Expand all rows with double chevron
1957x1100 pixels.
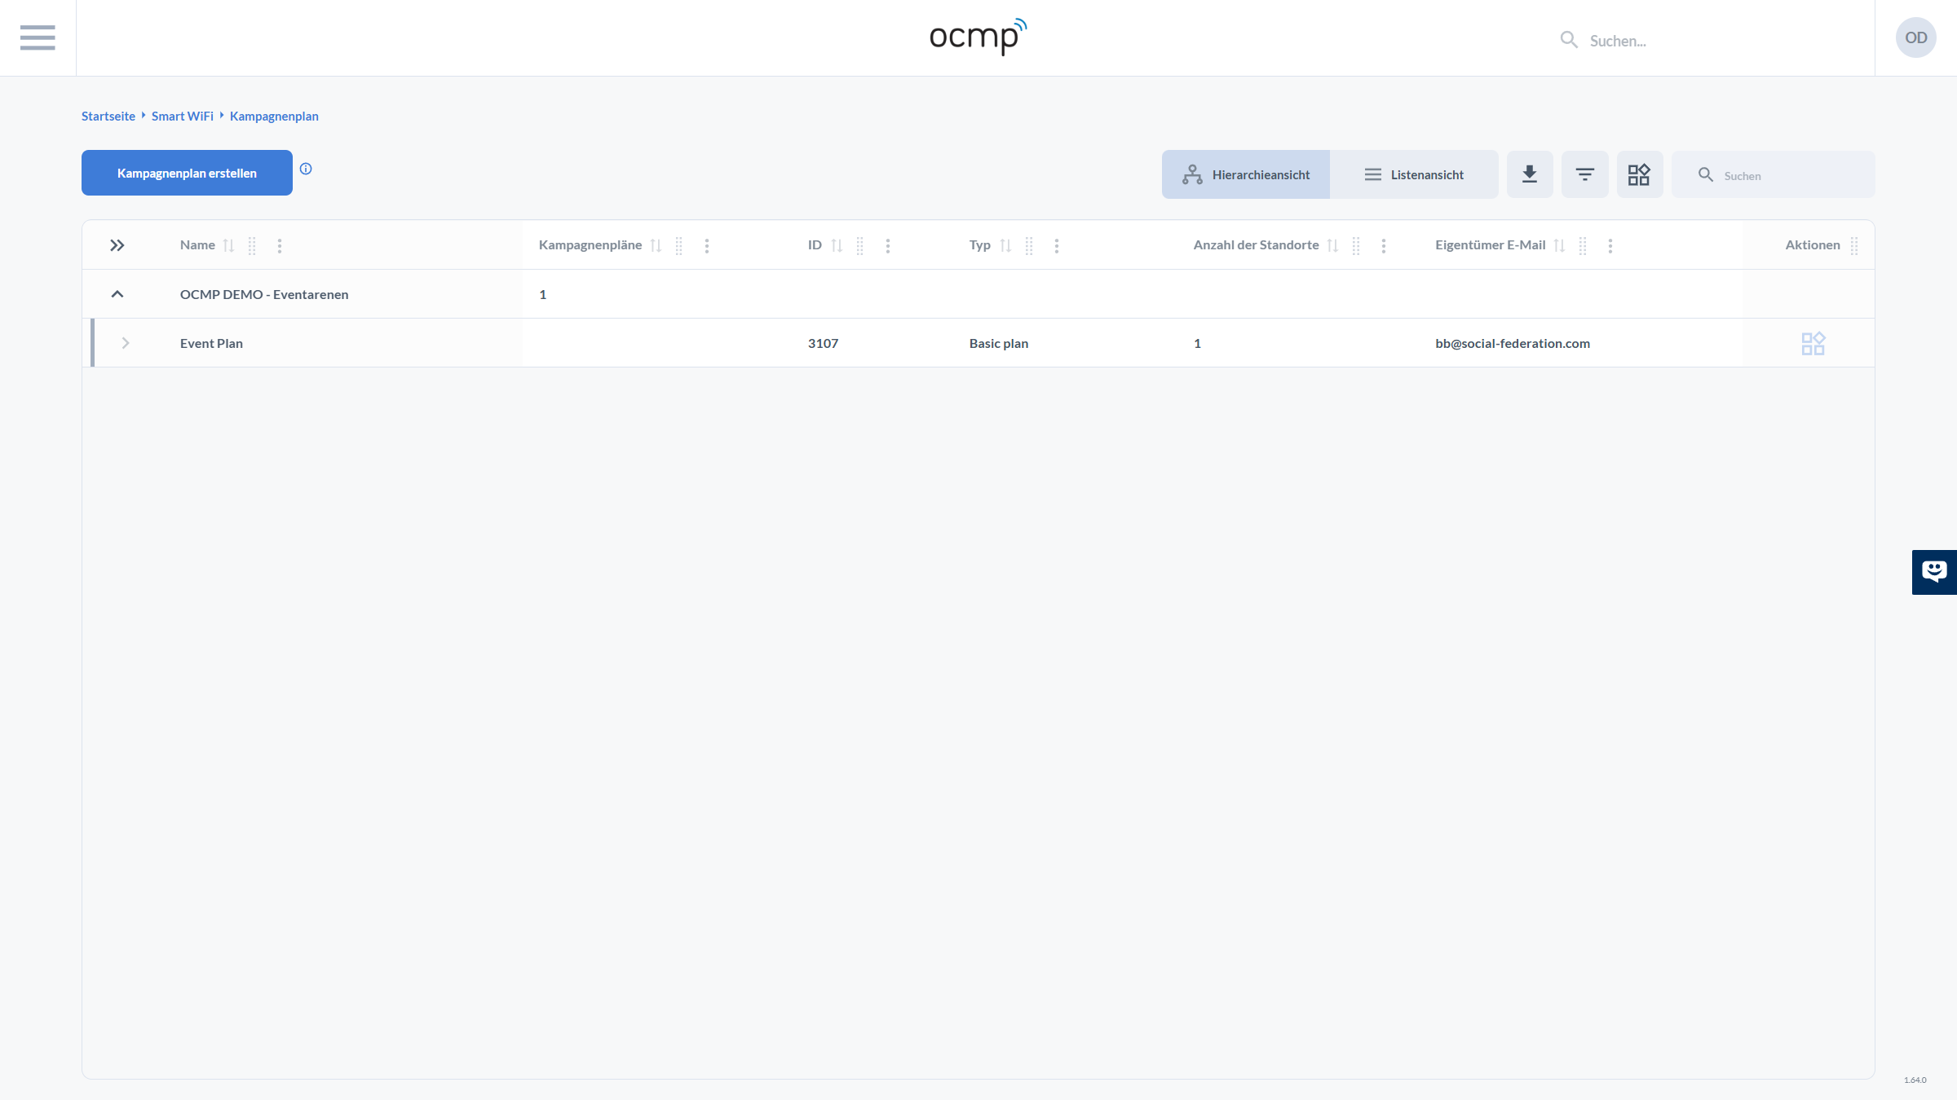click(117, 245)
